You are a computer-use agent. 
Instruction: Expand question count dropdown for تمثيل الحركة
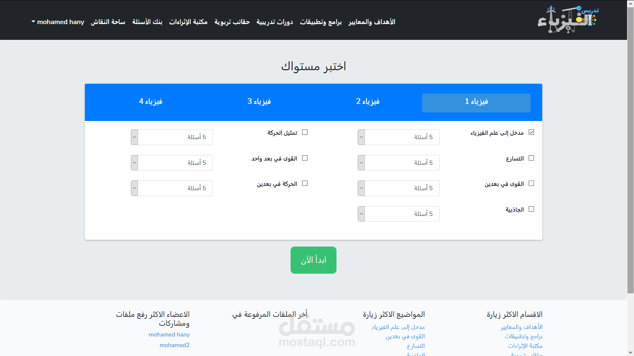[172, 137]
